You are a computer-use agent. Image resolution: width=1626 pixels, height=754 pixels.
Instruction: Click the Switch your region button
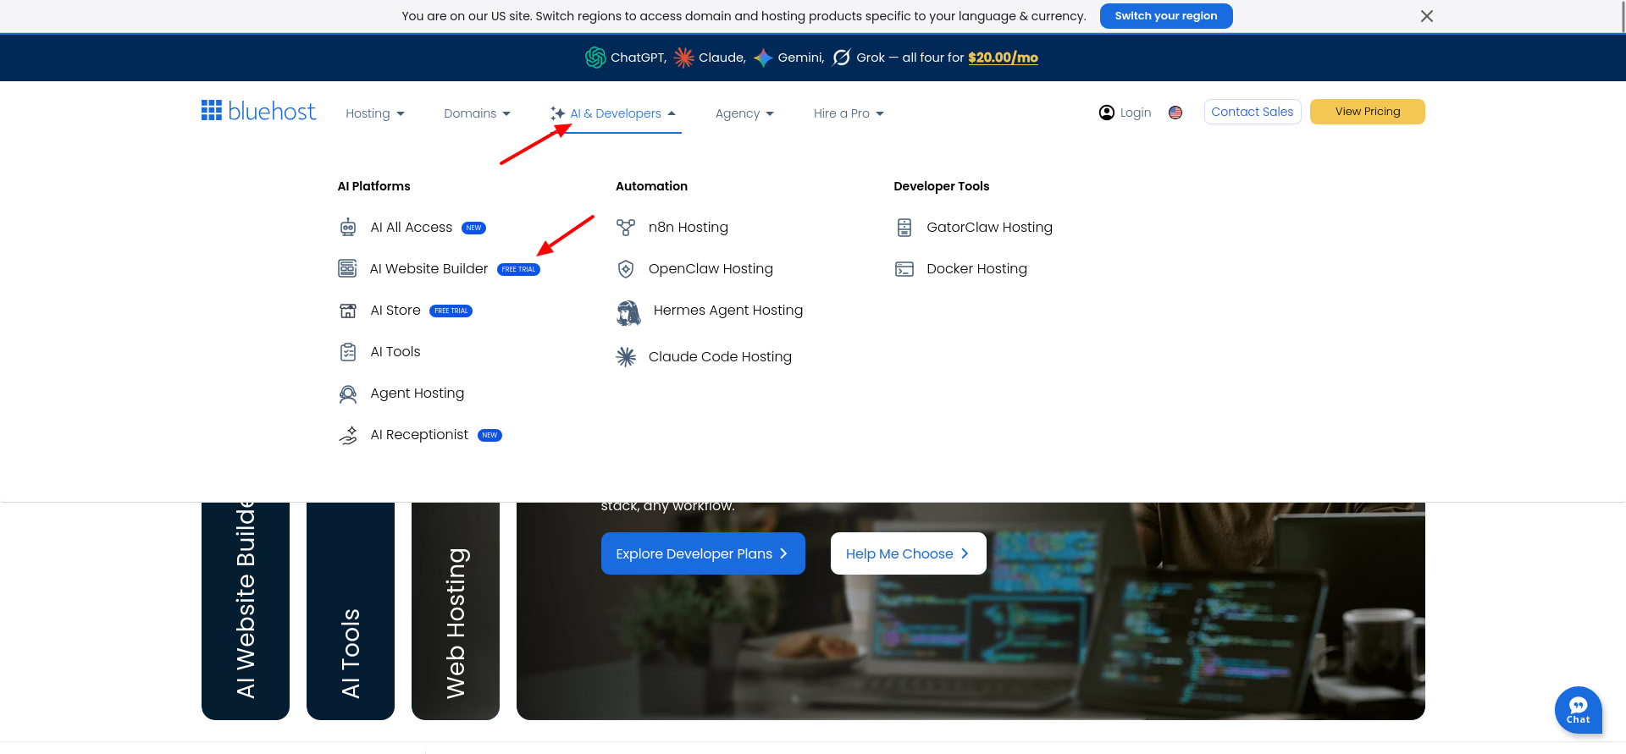[x=1166, y=16]
